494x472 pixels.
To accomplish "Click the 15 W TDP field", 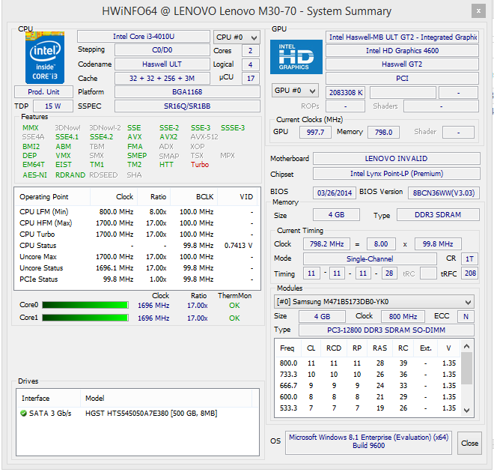I will [53, 106].
